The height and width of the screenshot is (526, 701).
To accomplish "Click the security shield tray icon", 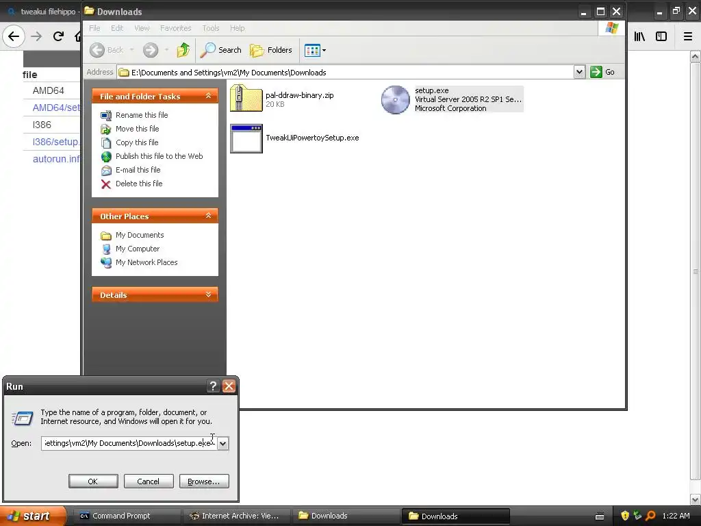I will (x=625, y=516).
